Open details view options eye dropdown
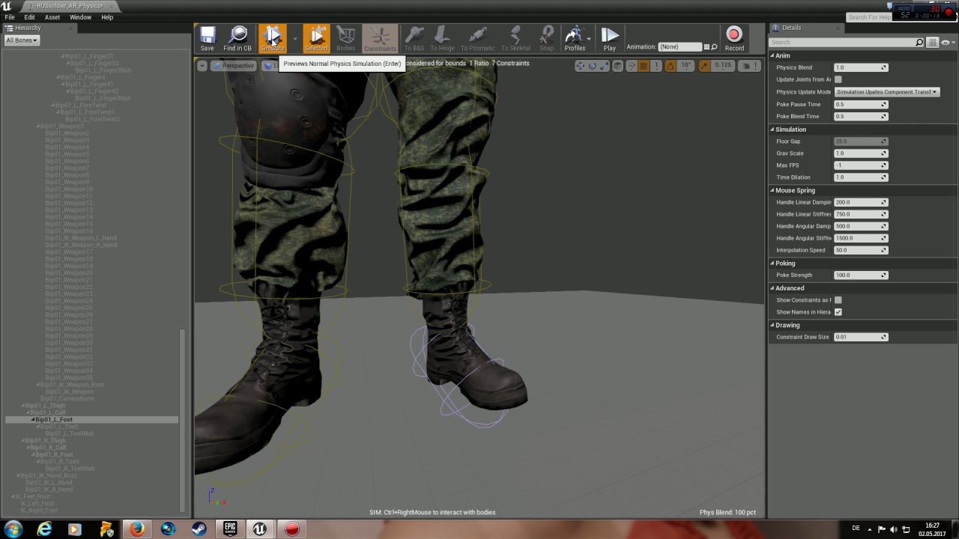The width and height of the screenshot is (959, 539). click(x=949, y=42)
